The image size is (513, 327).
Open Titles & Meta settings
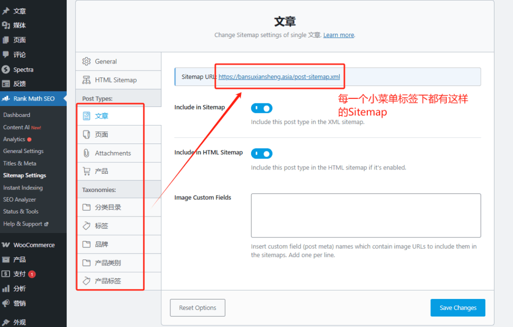click(20, 163)
